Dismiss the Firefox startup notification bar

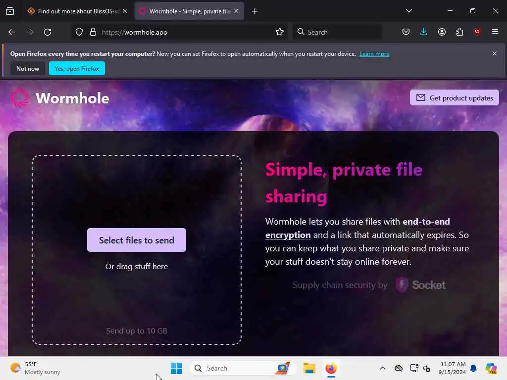tap(495, 53)
